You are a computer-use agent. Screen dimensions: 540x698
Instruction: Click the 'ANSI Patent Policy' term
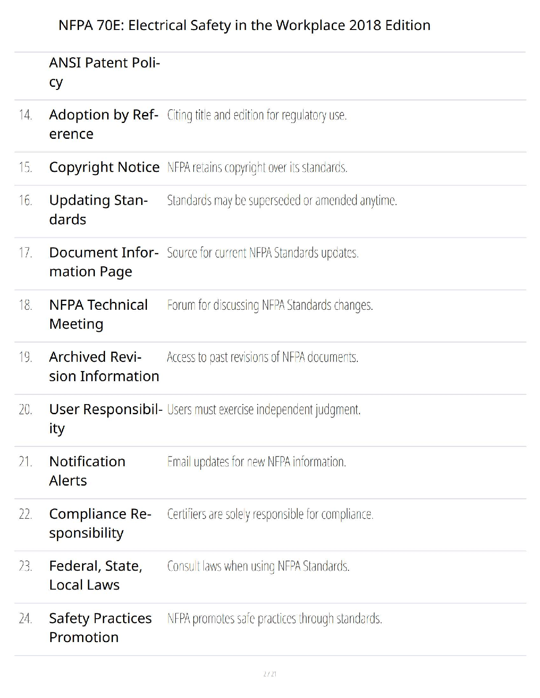tap(104, 72)
